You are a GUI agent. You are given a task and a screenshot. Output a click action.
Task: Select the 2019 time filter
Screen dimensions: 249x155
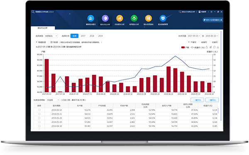(100, 36)
